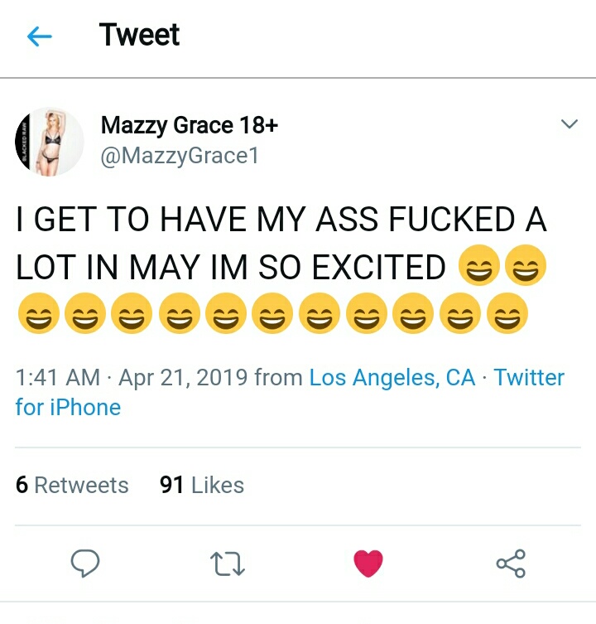The width and height of the screenshot is (596, 624).
Task: Unlike the tweet with the red heart
Action: click(x=368, y=564)
